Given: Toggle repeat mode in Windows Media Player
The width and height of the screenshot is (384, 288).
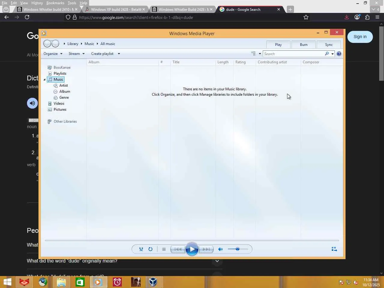Looking at the screenshot, I should (x=150, y=249).
